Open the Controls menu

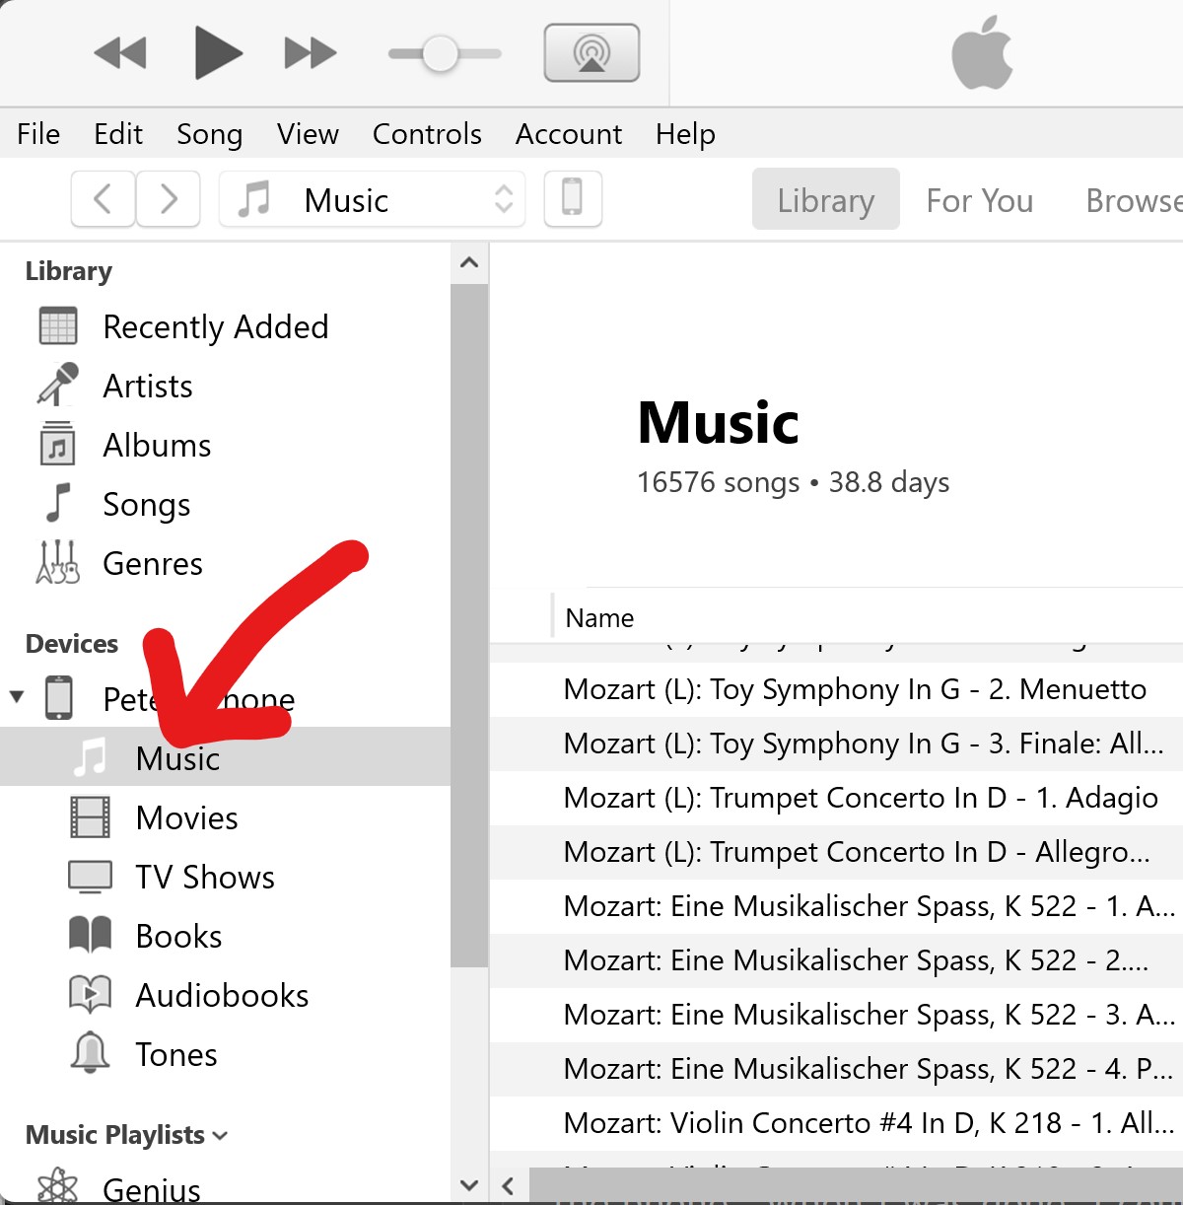tap(427, 134)
